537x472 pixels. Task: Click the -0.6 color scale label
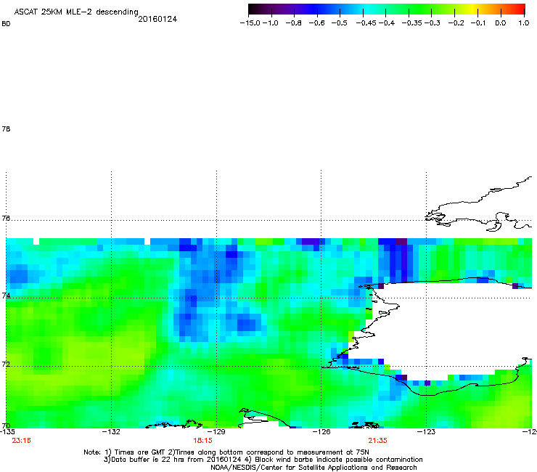click(x=316, y=23)
